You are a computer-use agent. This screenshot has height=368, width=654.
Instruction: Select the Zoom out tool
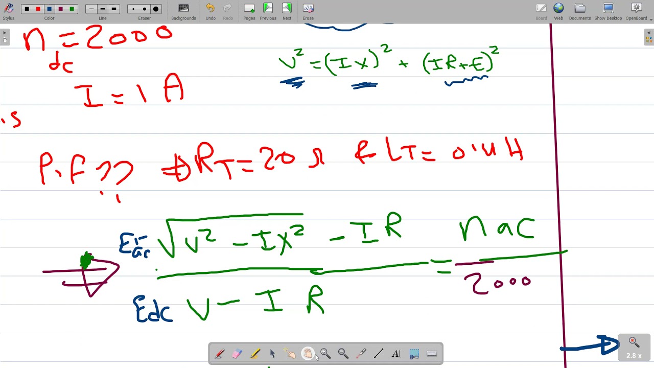tap(343, 354)
